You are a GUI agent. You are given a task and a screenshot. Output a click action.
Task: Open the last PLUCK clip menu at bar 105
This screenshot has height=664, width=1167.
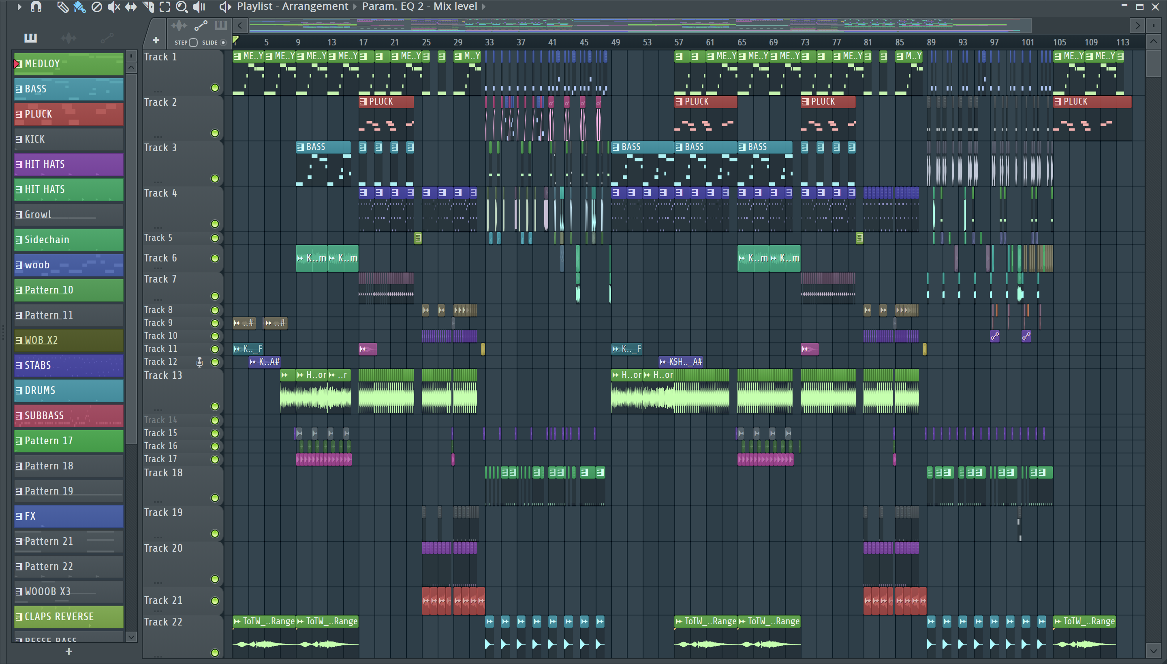point(1058,102)
